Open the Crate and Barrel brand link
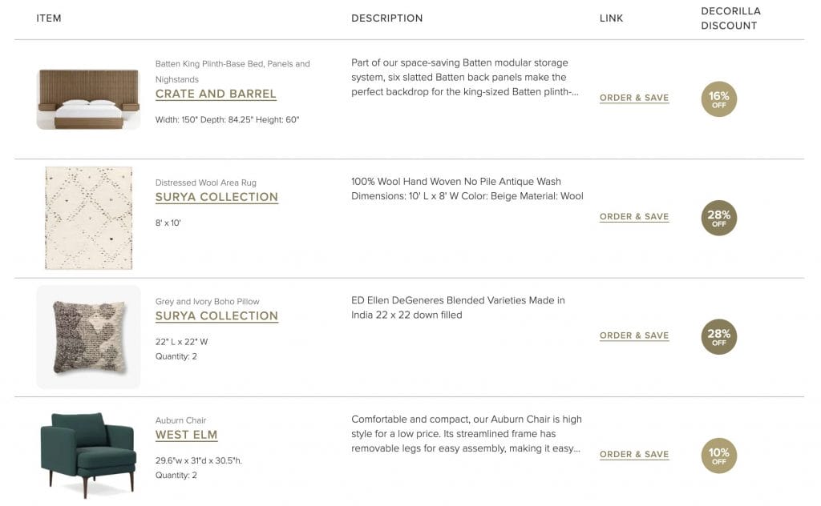 pos(216,94)
